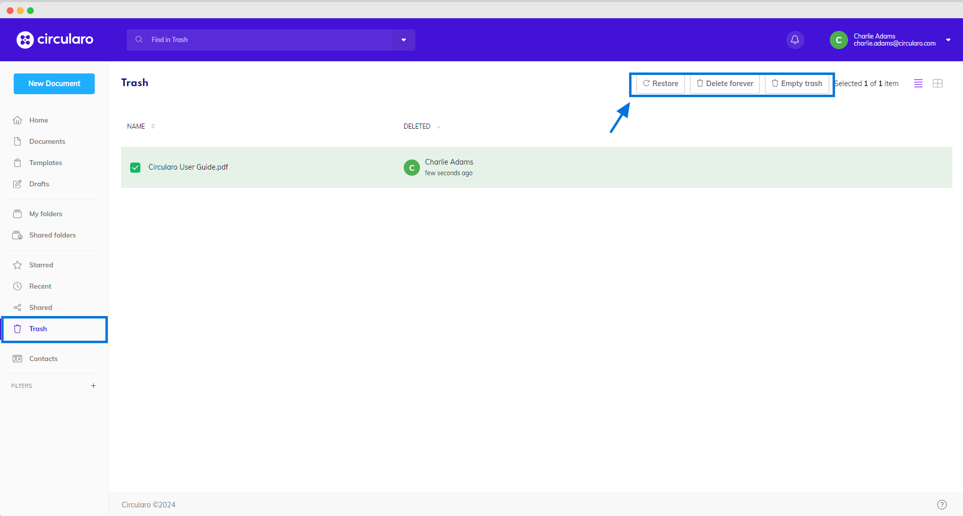Click the Circularo logo
Viewport: 963px width, 516px height.
click(55, 39)
